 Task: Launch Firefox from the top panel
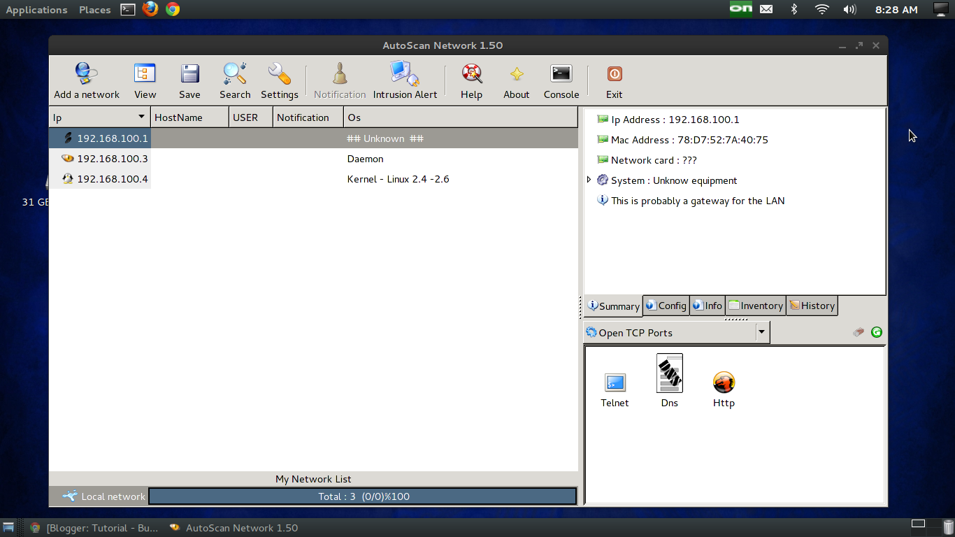[150, 9]
